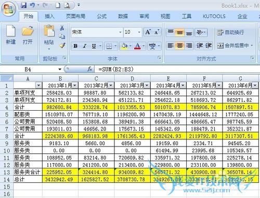Viewport: 260px width, 198px height.
Task: Click the formula bar showing =SUM(B2:B3)
Action: pyautogui.click(x=177, y=69)
